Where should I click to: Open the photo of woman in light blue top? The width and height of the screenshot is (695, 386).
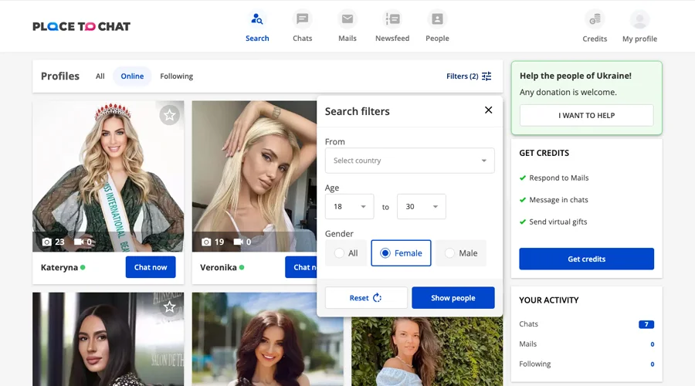pyautogui.click(x=427, y=351)
